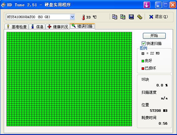177x135 pixels.
Task: Switch to the 基准检查 benchmark tab
Action: (17, 27)
